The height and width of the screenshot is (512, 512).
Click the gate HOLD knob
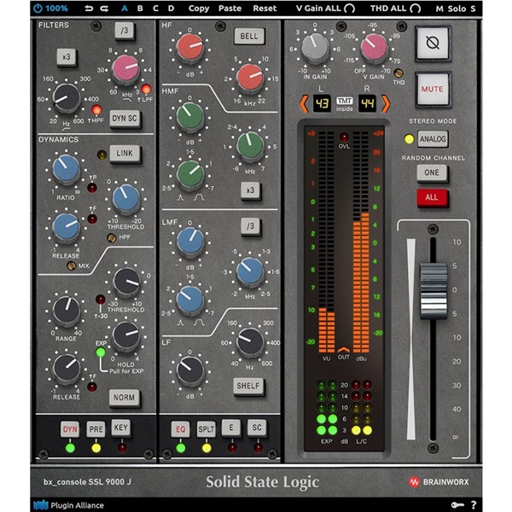[126, 336]
